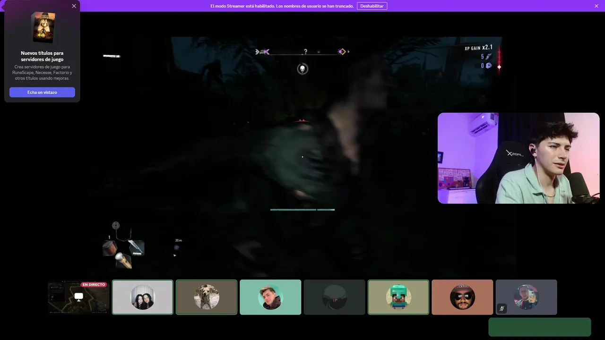This screenshot has height=340, width=605.
Task: Select the teal participant tile with man avatar
Action: click(x=270, y=297)
